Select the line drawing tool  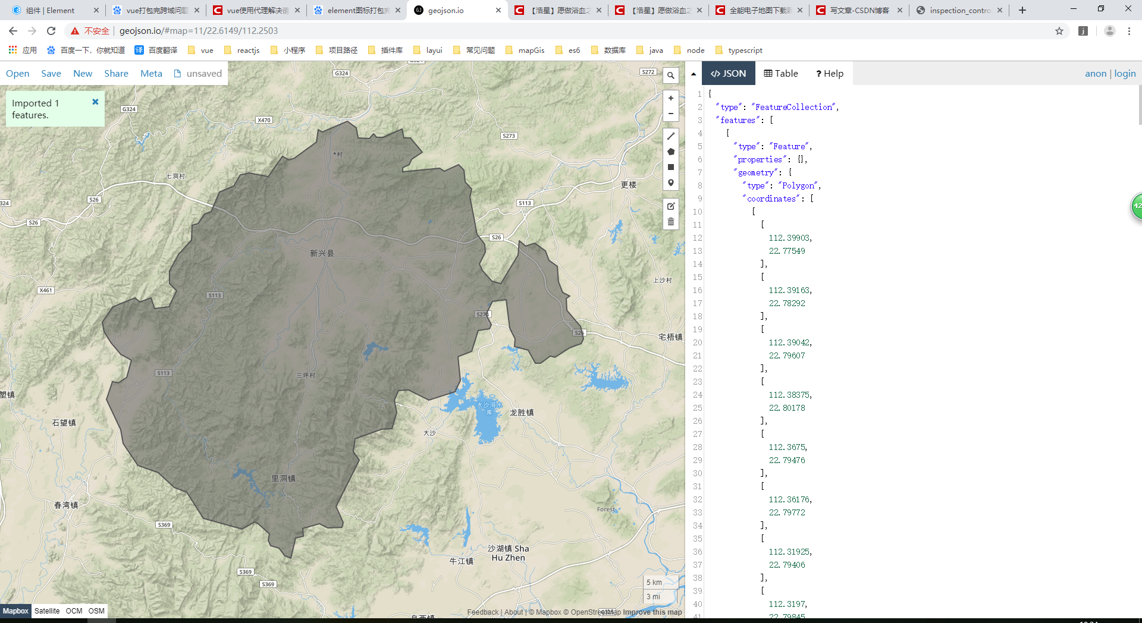coord(670,136)
